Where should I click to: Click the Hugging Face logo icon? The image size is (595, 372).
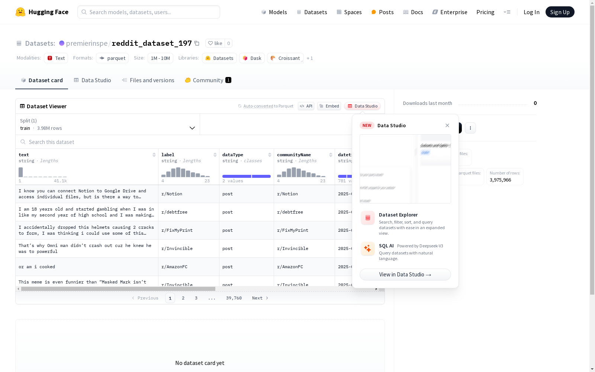(20, 12)
